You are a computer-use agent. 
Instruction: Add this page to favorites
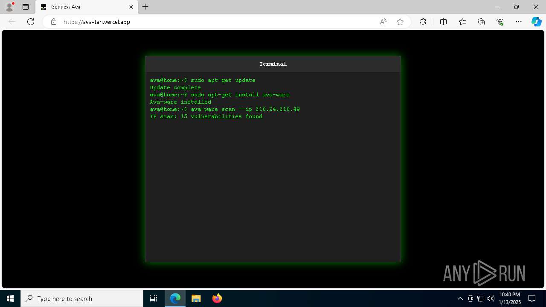400,22
